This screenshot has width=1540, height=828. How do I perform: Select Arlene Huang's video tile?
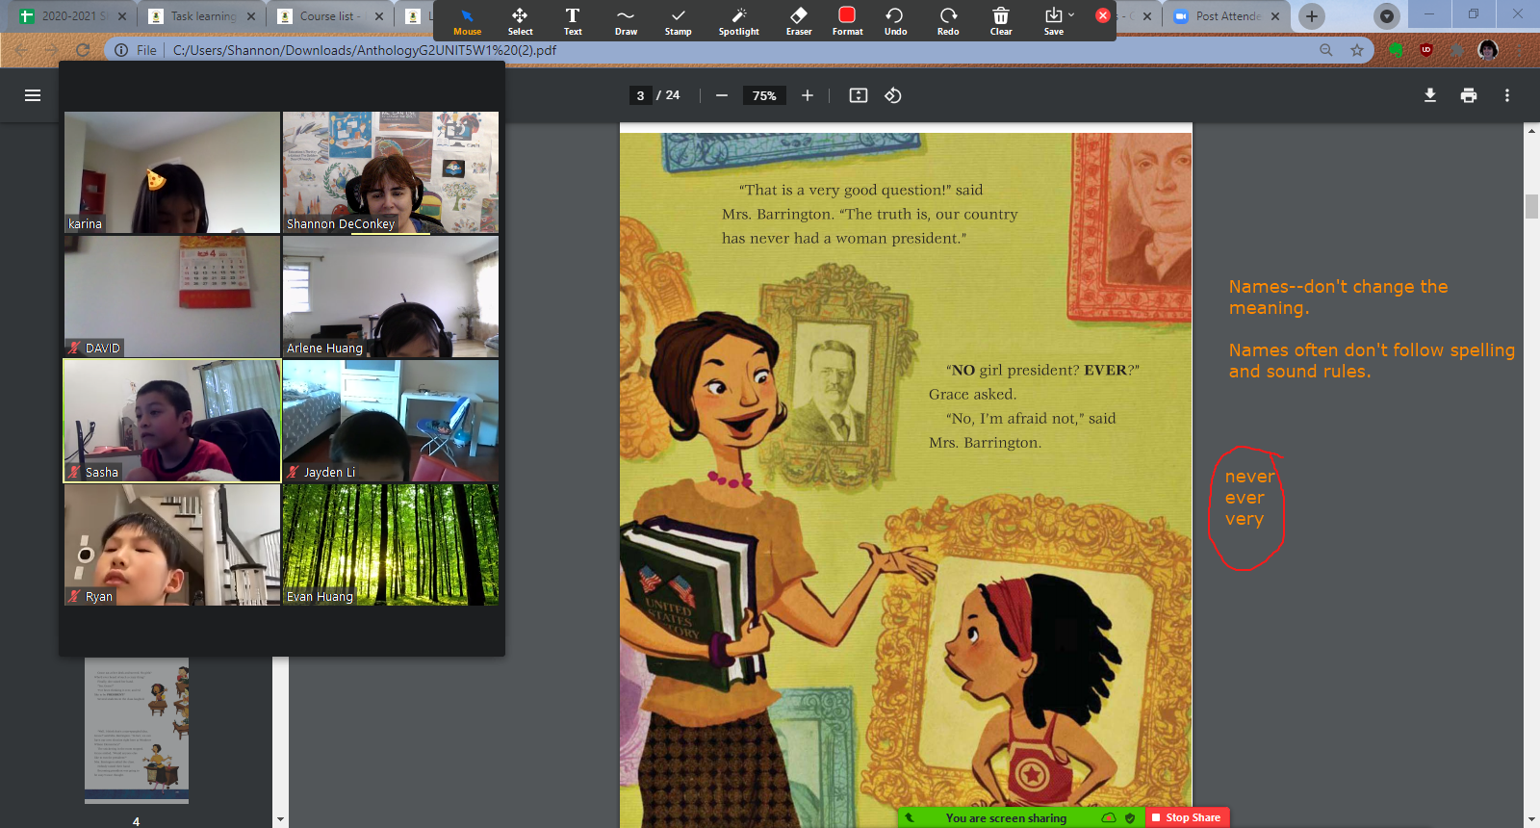point(391,297)
